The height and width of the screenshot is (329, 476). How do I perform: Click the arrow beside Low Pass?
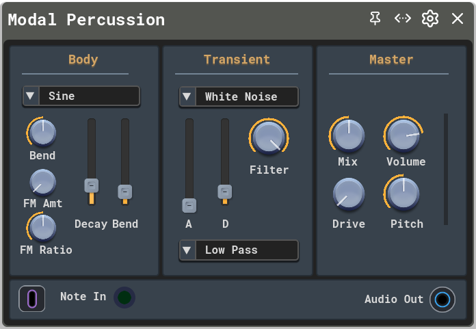[187, 250]
